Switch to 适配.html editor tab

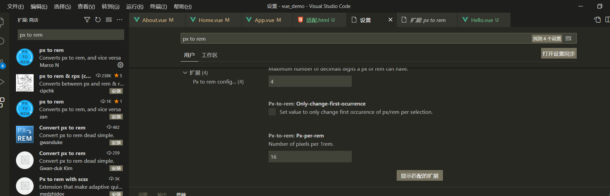click(319, 20)
